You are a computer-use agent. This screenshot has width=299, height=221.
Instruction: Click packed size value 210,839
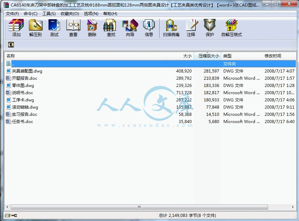(211, 78)
